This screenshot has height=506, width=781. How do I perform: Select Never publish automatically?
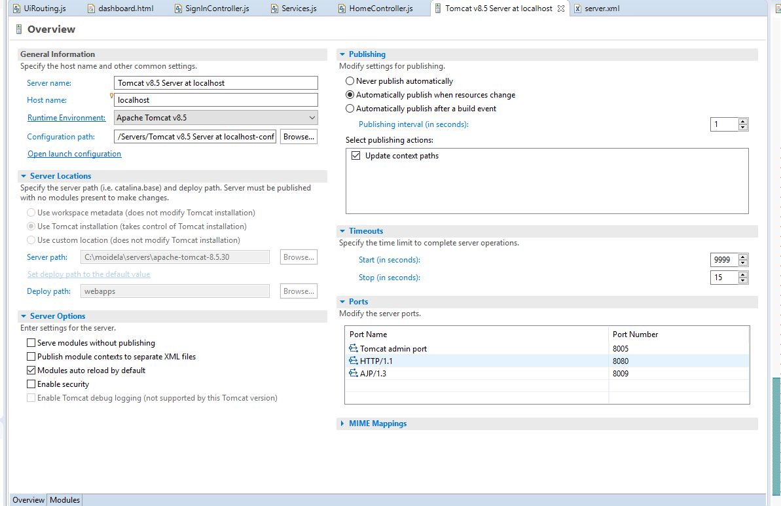350,81
